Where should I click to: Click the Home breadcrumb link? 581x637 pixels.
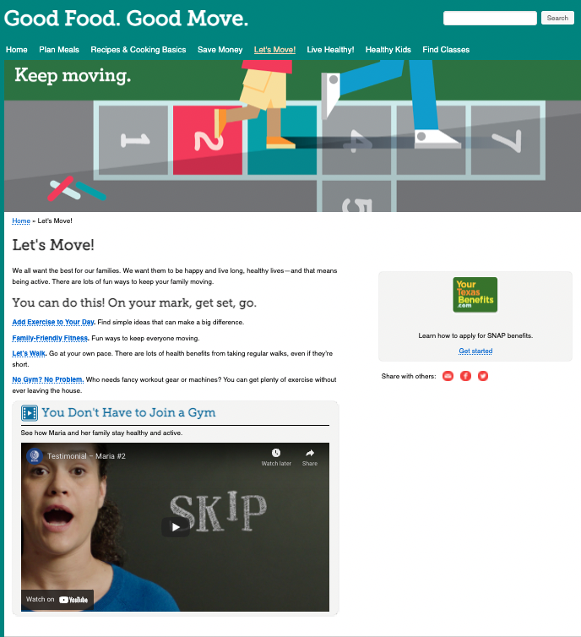21,220
